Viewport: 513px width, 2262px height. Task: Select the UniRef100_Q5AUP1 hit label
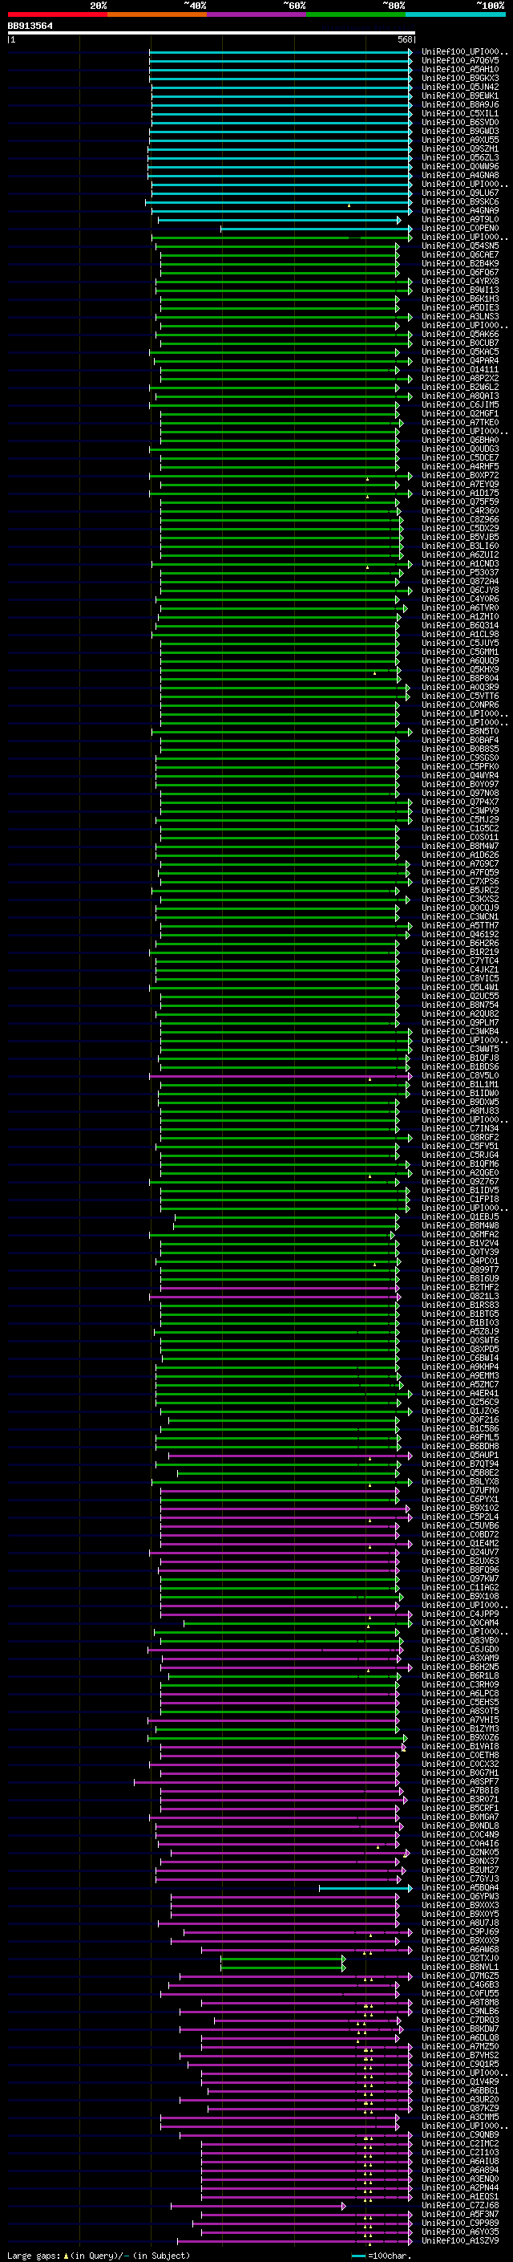460,1455
